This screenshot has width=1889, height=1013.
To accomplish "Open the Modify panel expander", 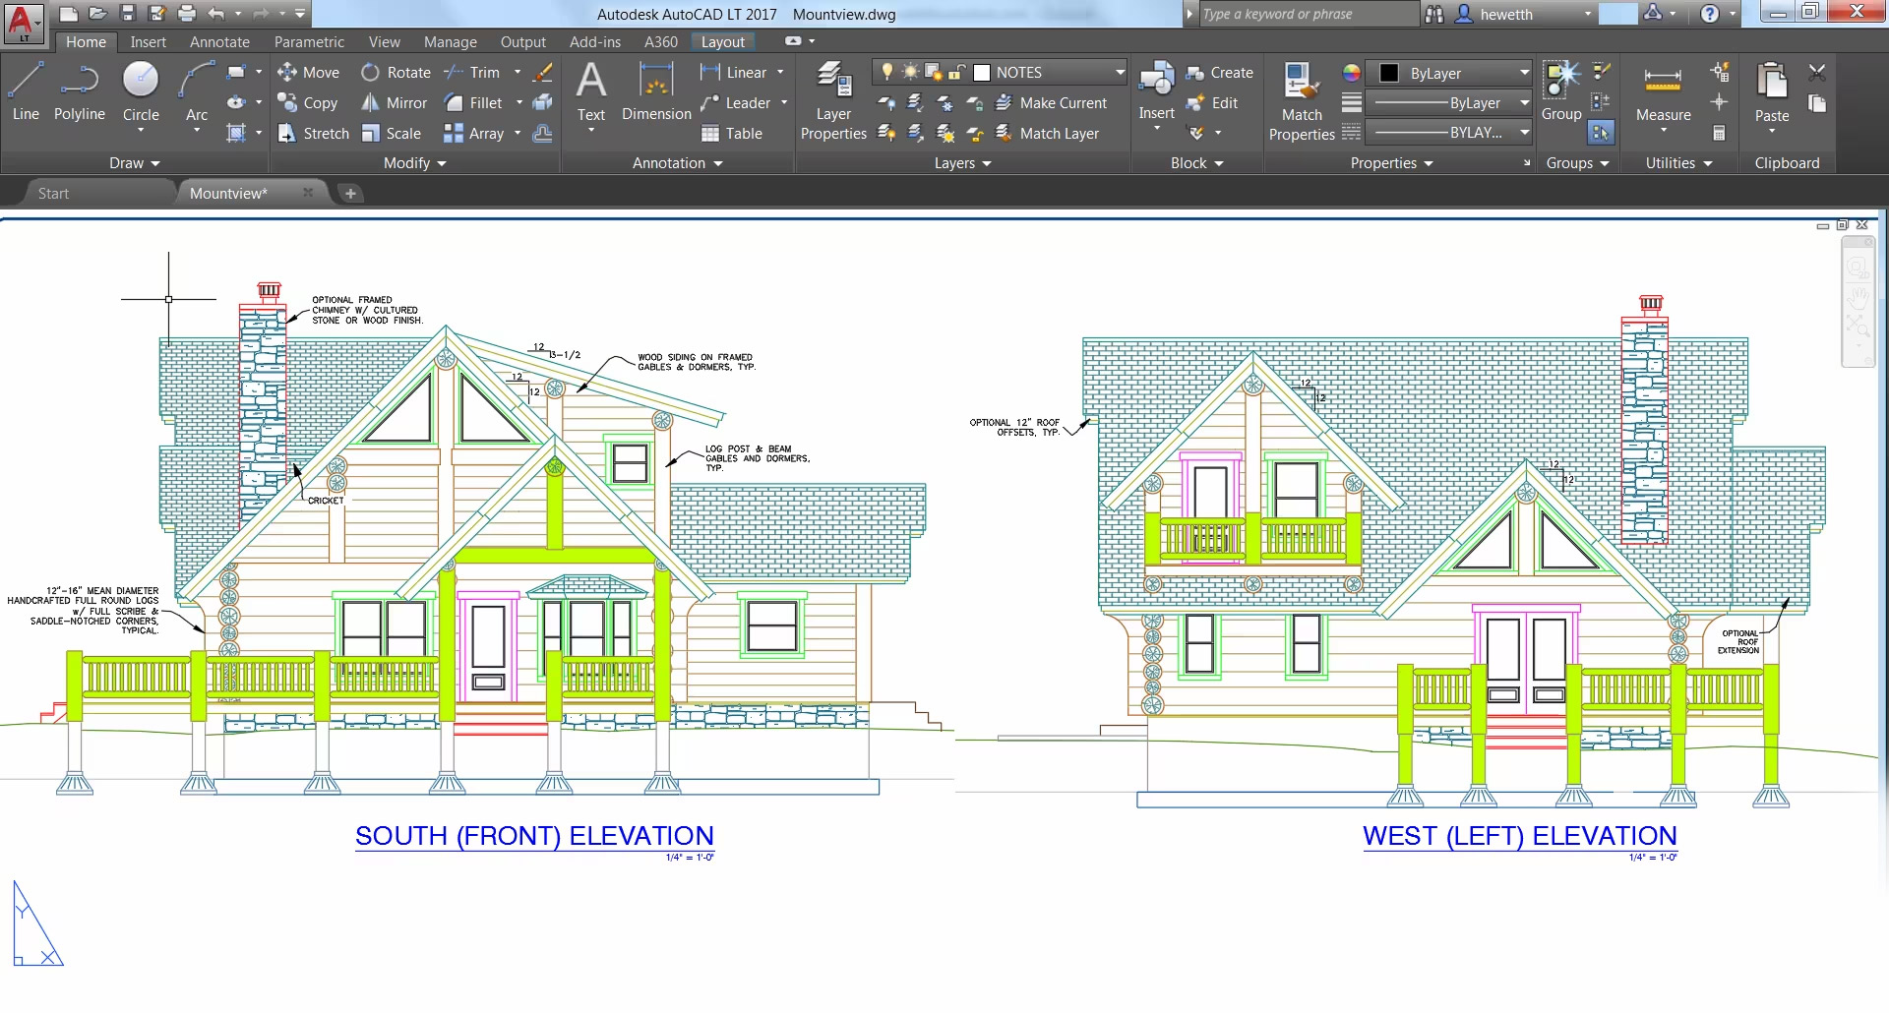I will [x=440, y=163].
